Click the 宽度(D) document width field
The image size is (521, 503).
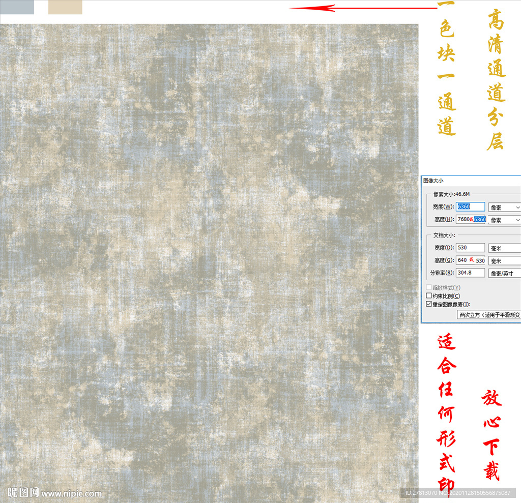(470, 248)
